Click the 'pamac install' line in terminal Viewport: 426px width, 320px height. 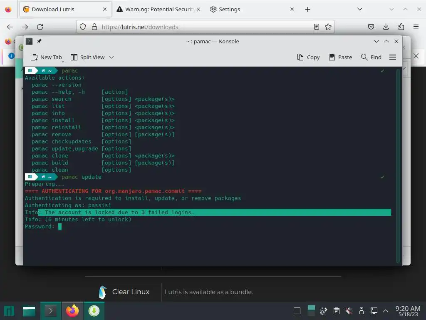click(x=103, y=120)
